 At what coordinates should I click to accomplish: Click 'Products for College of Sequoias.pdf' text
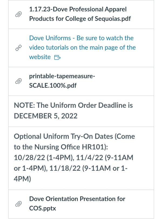tap(80, 19)
